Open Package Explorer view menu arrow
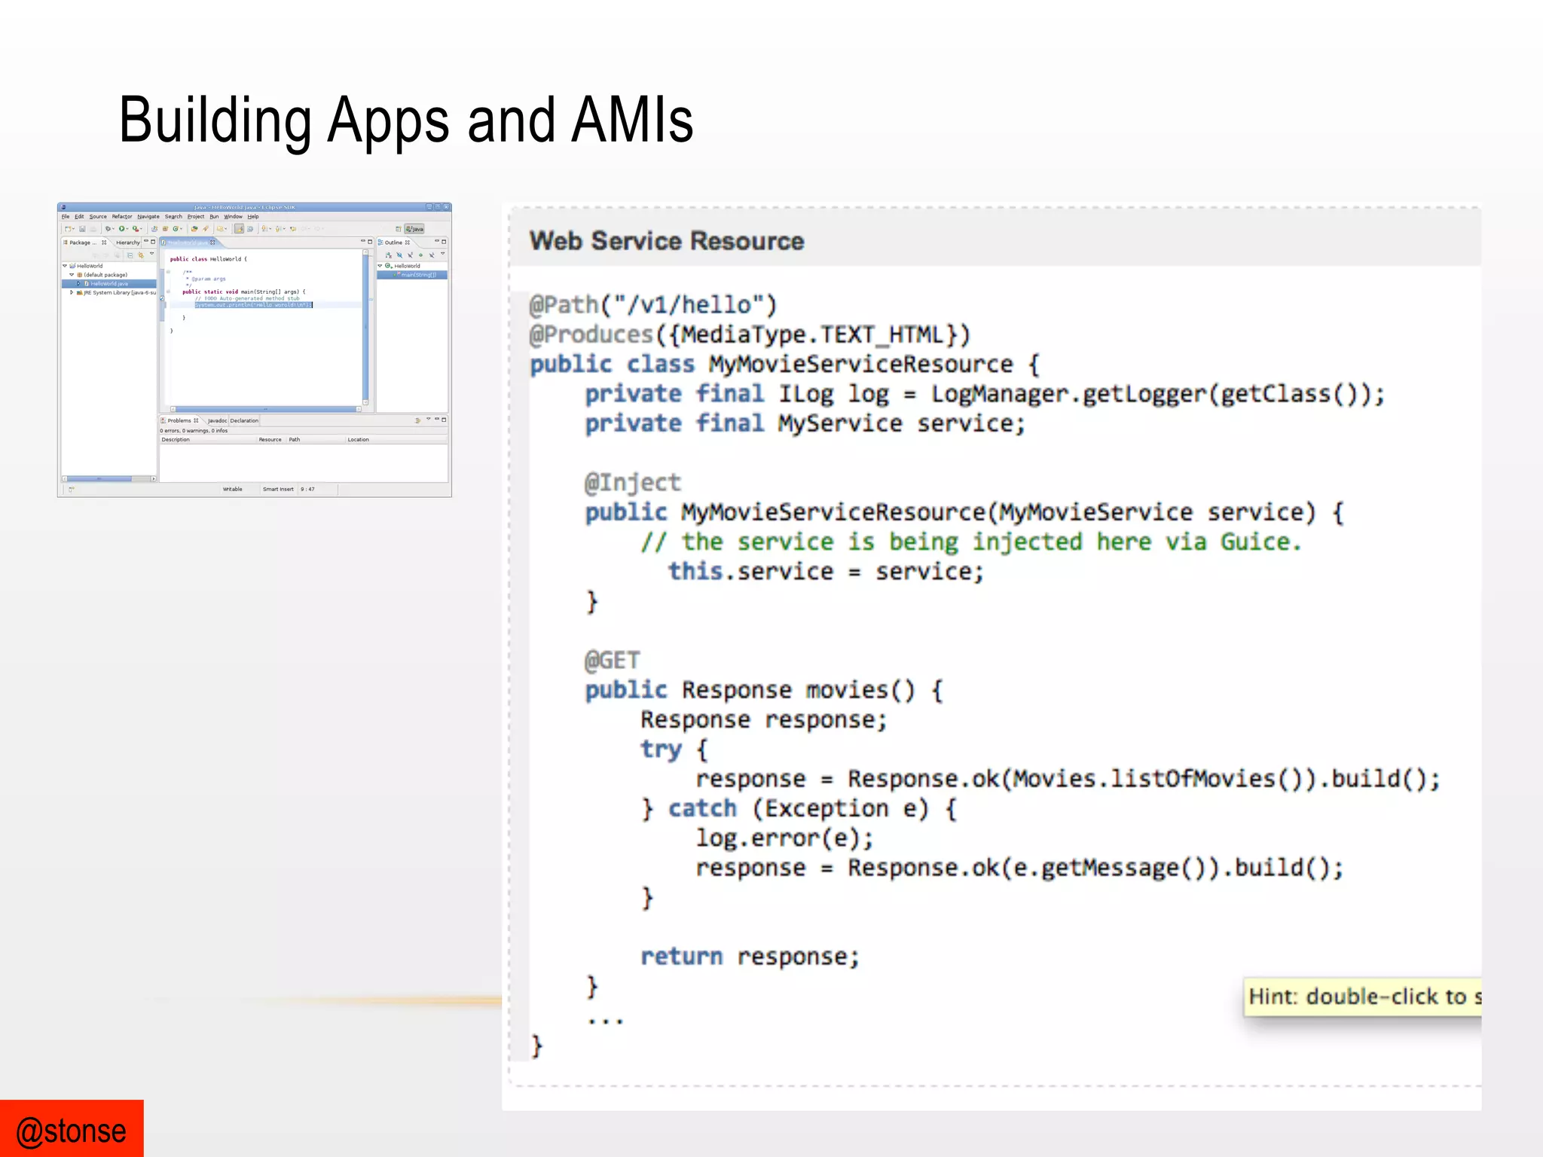 pos(151,254)
